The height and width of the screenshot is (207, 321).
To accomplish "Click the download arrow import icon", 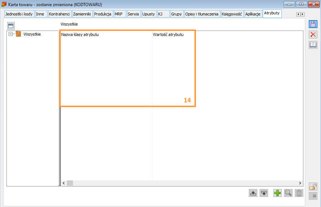I will tap(264, 193).
